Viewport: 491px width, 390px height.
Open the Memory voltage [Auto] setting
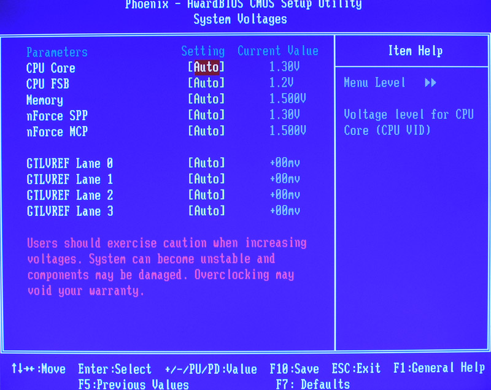pyautogui.click(x=206, y=99)
